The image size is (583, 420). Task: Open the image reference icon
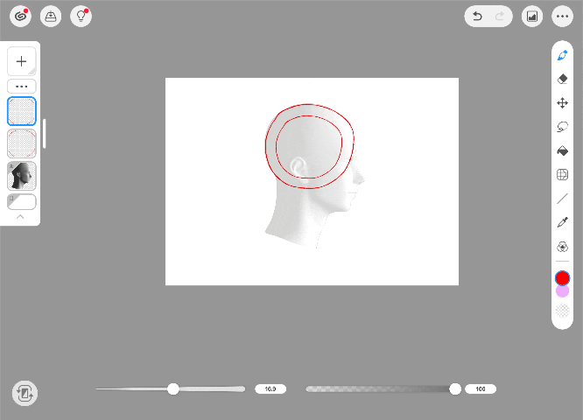coord(532,17)
